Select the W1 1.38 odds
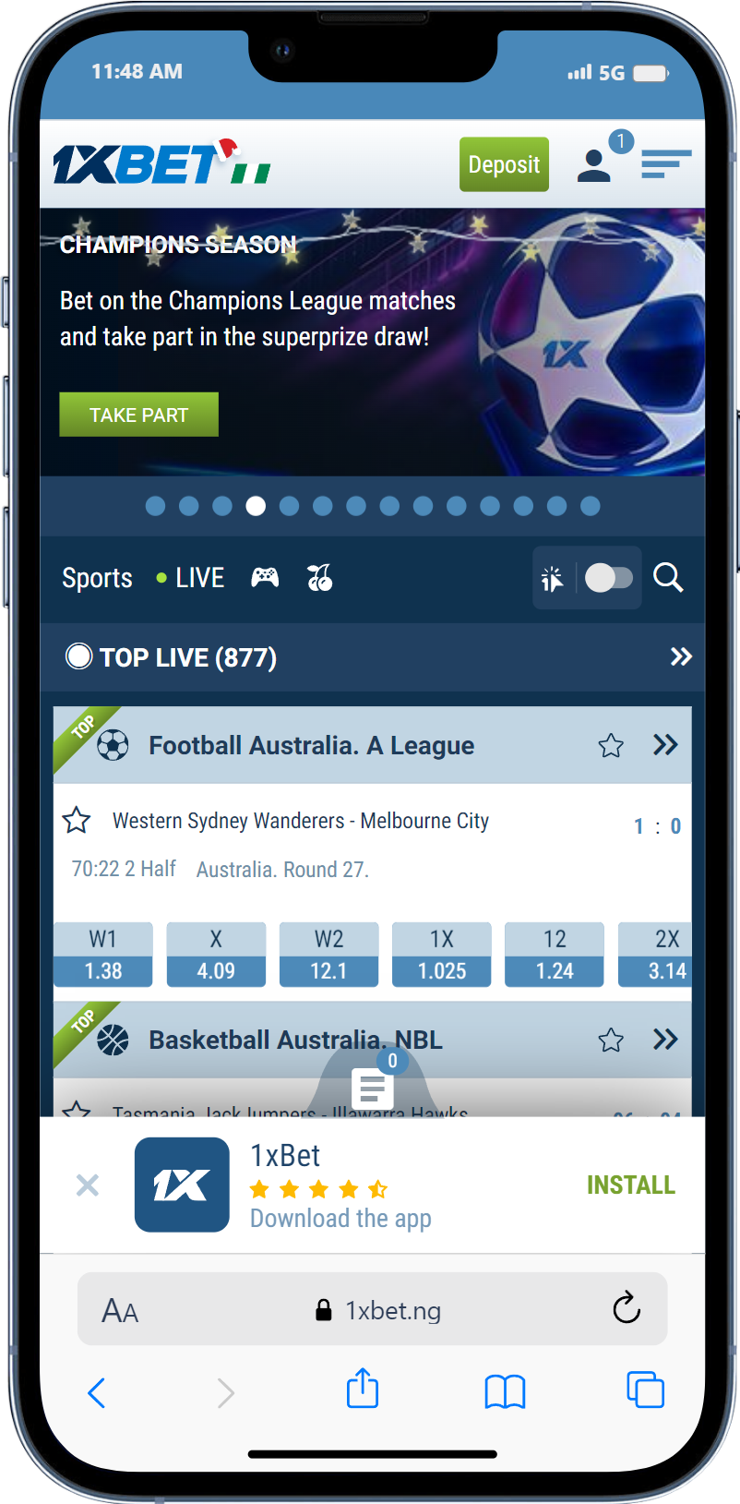This screenshot has width=740, height=1504. (102, 955)
